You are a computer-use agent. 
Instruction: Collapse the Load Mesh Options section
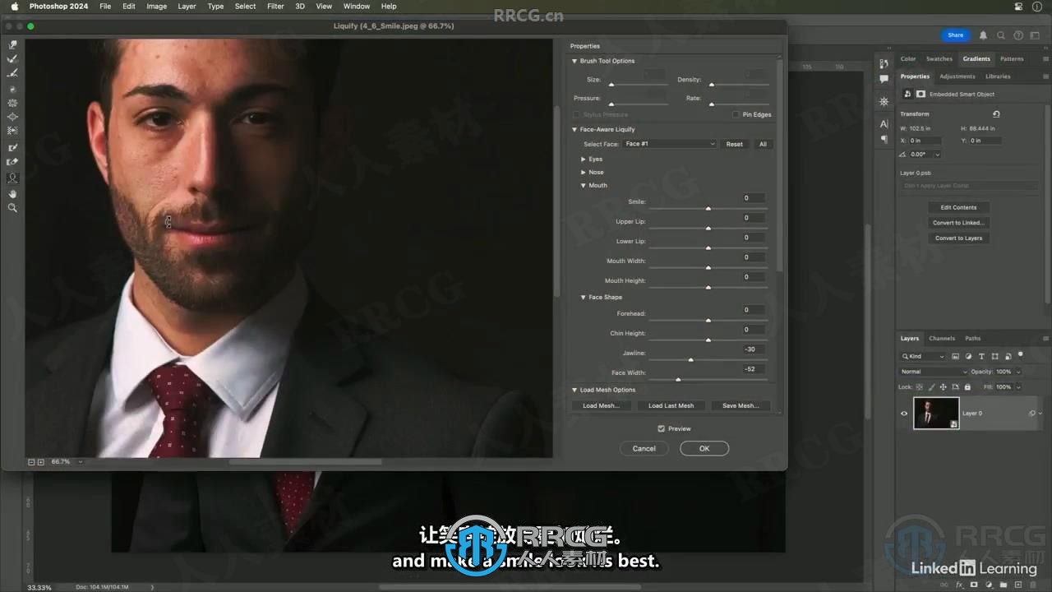click(574, 390)
